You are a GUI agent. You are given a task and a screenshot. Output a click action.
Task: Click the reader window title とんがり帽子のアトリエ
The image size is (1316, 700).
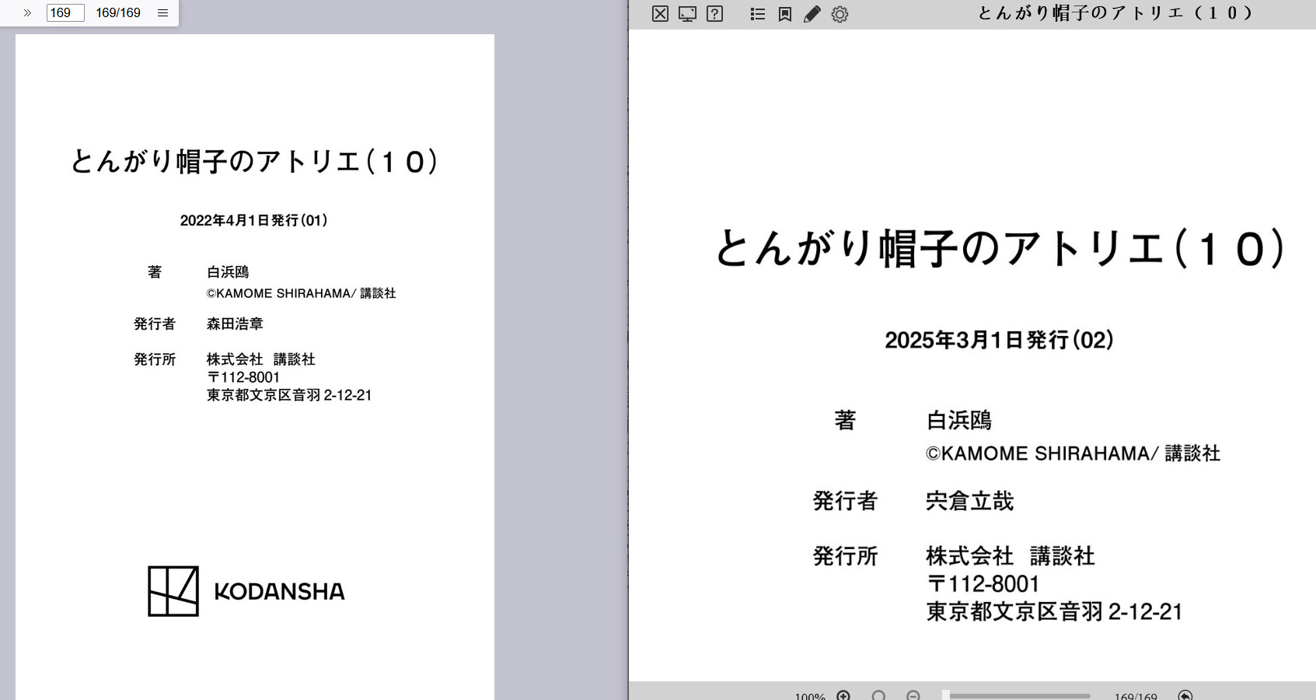1115,13
